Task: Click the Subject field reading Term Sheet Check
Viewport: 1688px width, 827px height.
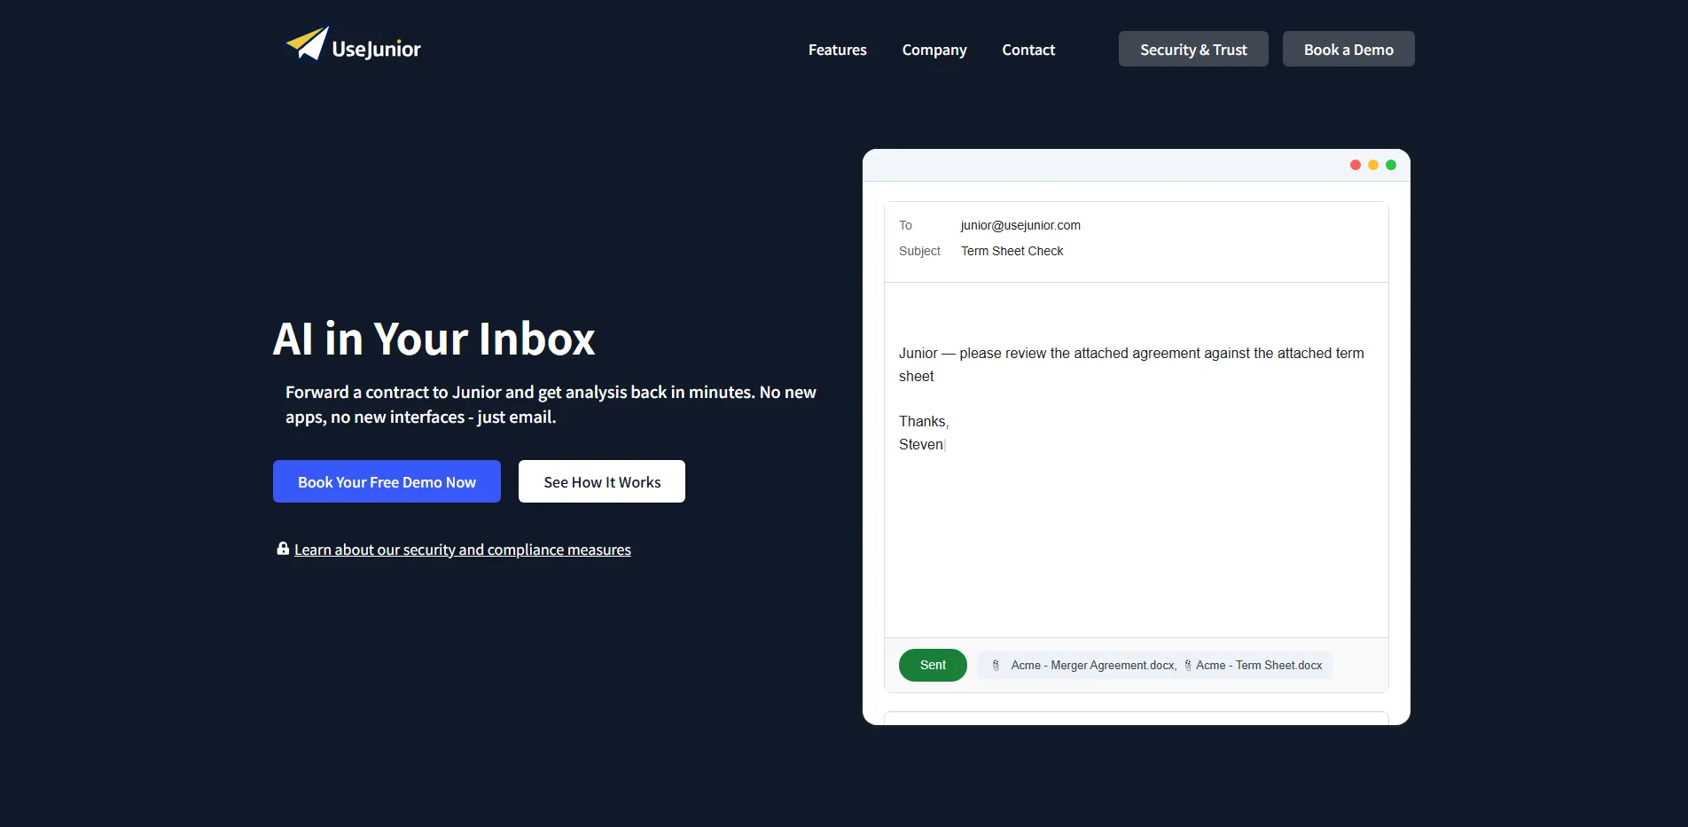Action: tap(1012, 251)
